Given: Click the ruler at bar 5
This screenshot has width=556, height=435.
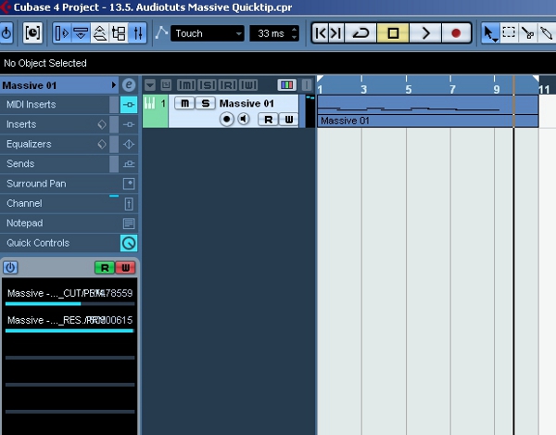Looking at the screenshot, I should (408, 89).
